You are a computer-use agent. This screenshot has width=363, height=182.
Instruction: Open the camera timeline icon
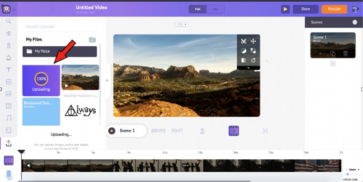[265, 131]
